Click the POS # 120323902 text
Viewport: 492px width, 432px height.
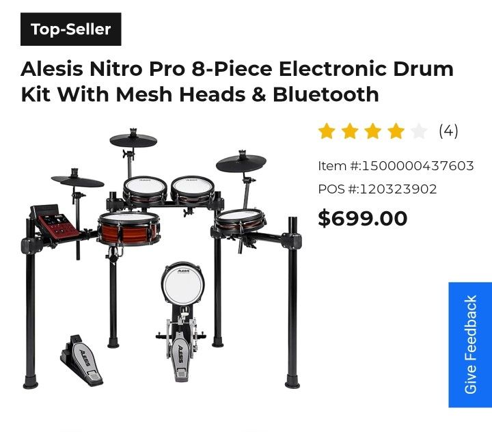point(377,189)
